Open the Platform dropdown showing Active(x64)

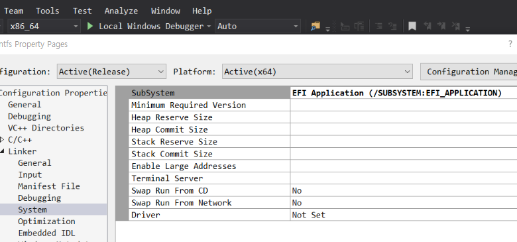click(x=317, y=72)
